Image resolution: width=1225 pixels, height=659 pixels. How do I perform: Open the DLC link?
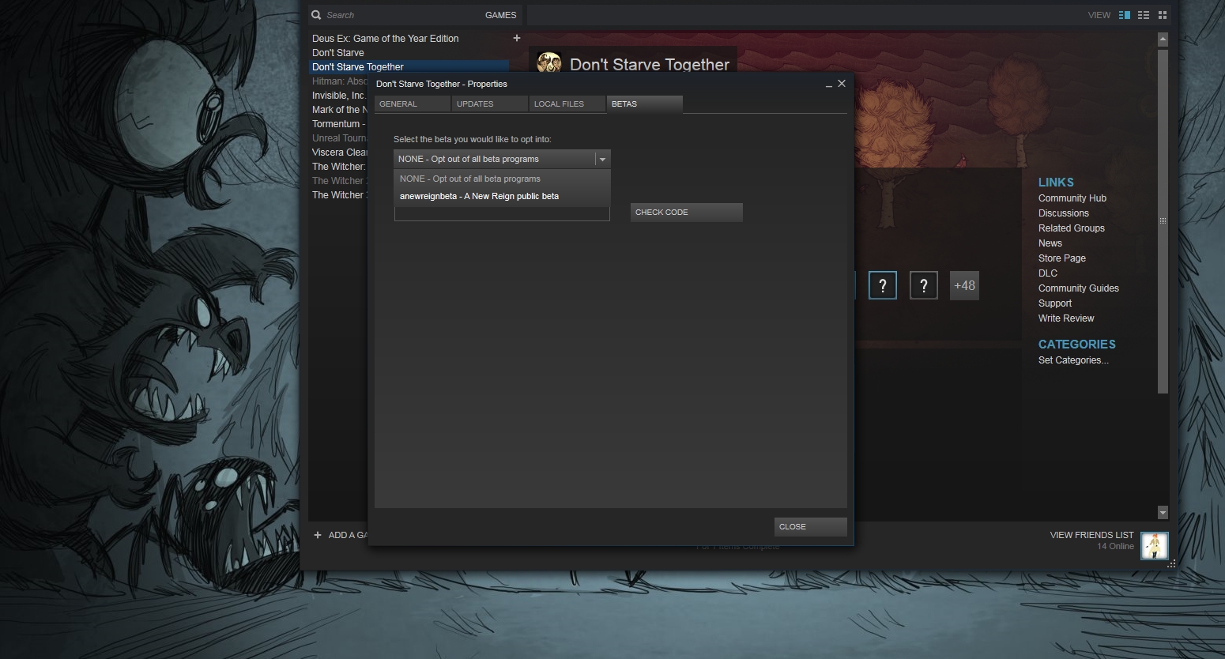point(1047,273)
